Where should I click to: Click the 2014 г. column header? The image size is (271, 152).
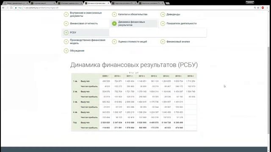coord(166,76)
